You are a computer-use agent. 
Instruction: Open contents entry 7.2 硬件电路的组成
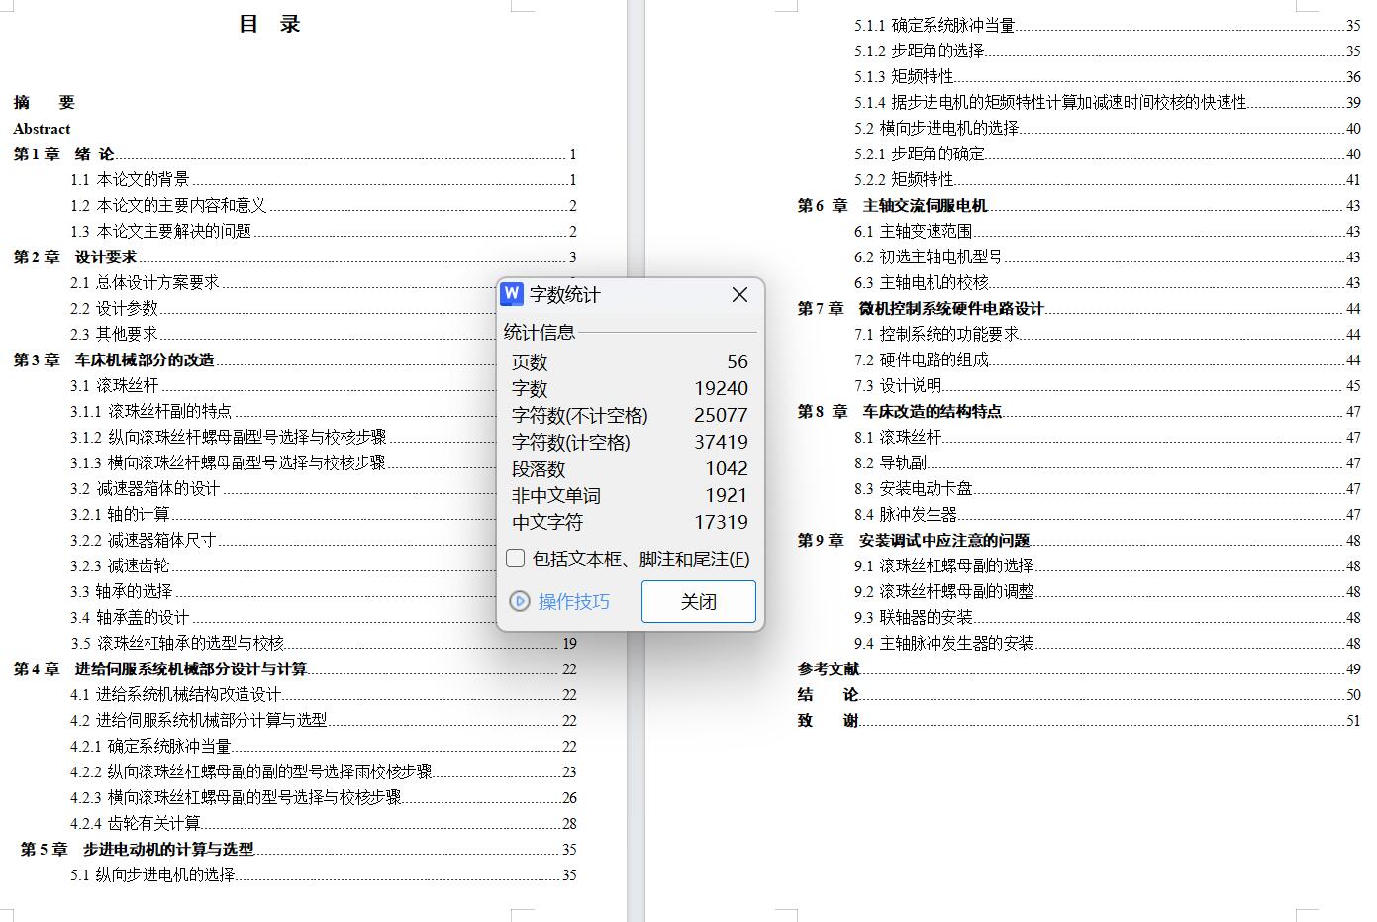point(1108,359)
